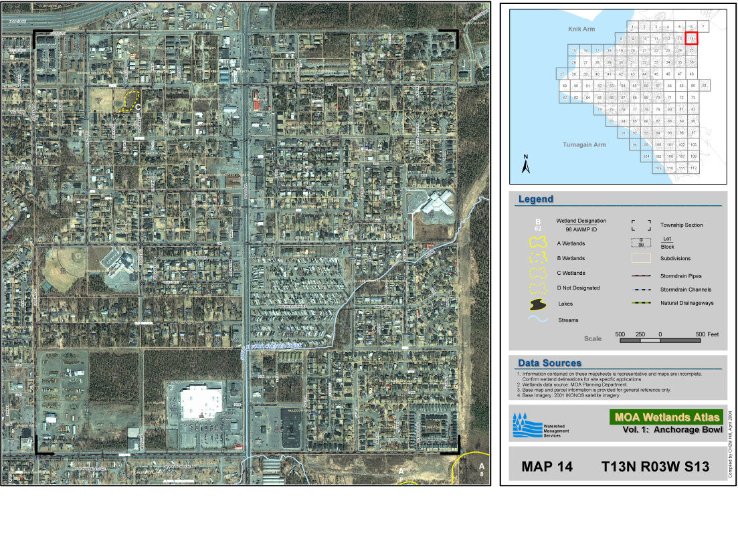Click the Legend heading

click(x=535, y=199)
